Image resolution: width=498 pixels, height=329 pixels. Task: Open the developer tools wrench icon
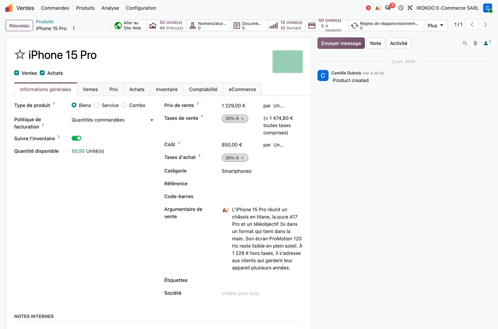pos(410,8)
